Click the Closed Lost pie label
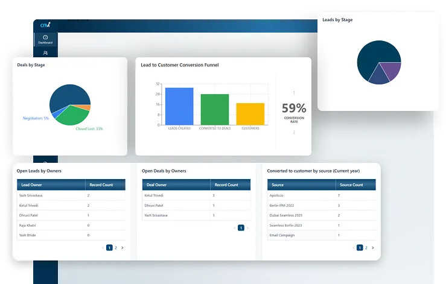The width and height of the screenshot is (446, 284). (89, 129)
